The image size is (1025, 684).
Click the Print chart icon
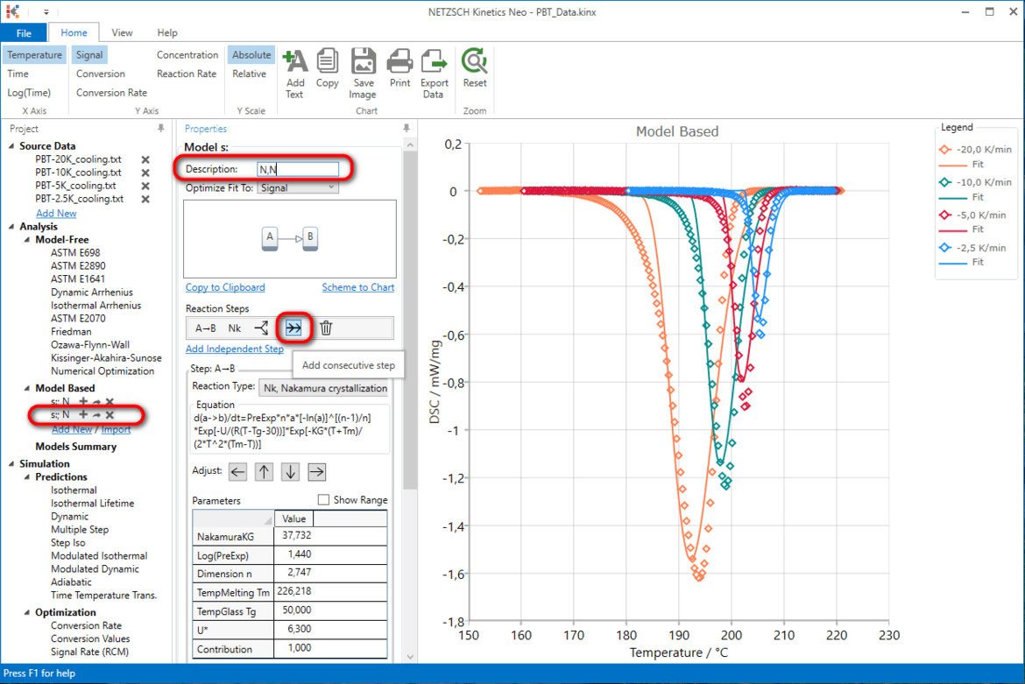pyautogui.click(x=399, y=61)
